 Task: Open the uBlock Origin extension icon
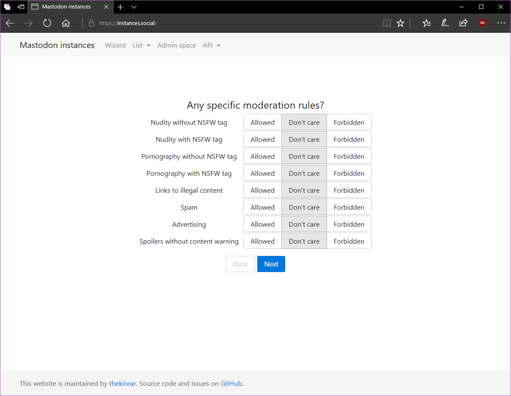tap(483, 23)
